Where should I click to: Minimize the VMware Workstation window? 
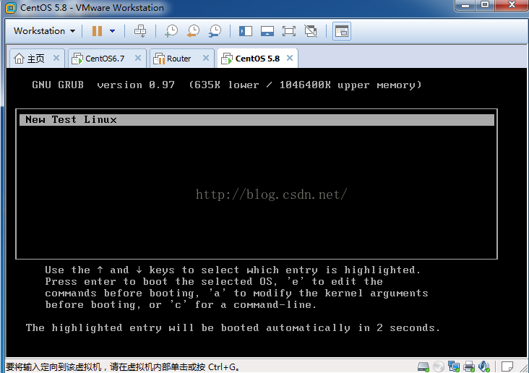pos(465,5)
